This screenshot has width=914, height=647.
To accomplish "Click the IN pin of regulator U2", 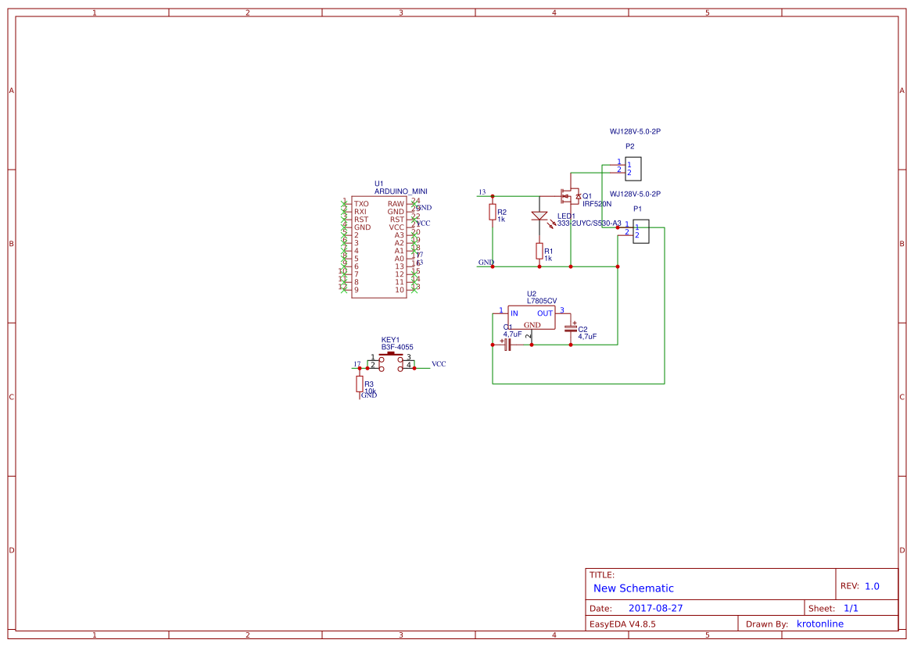I will [x=515, y=313].
